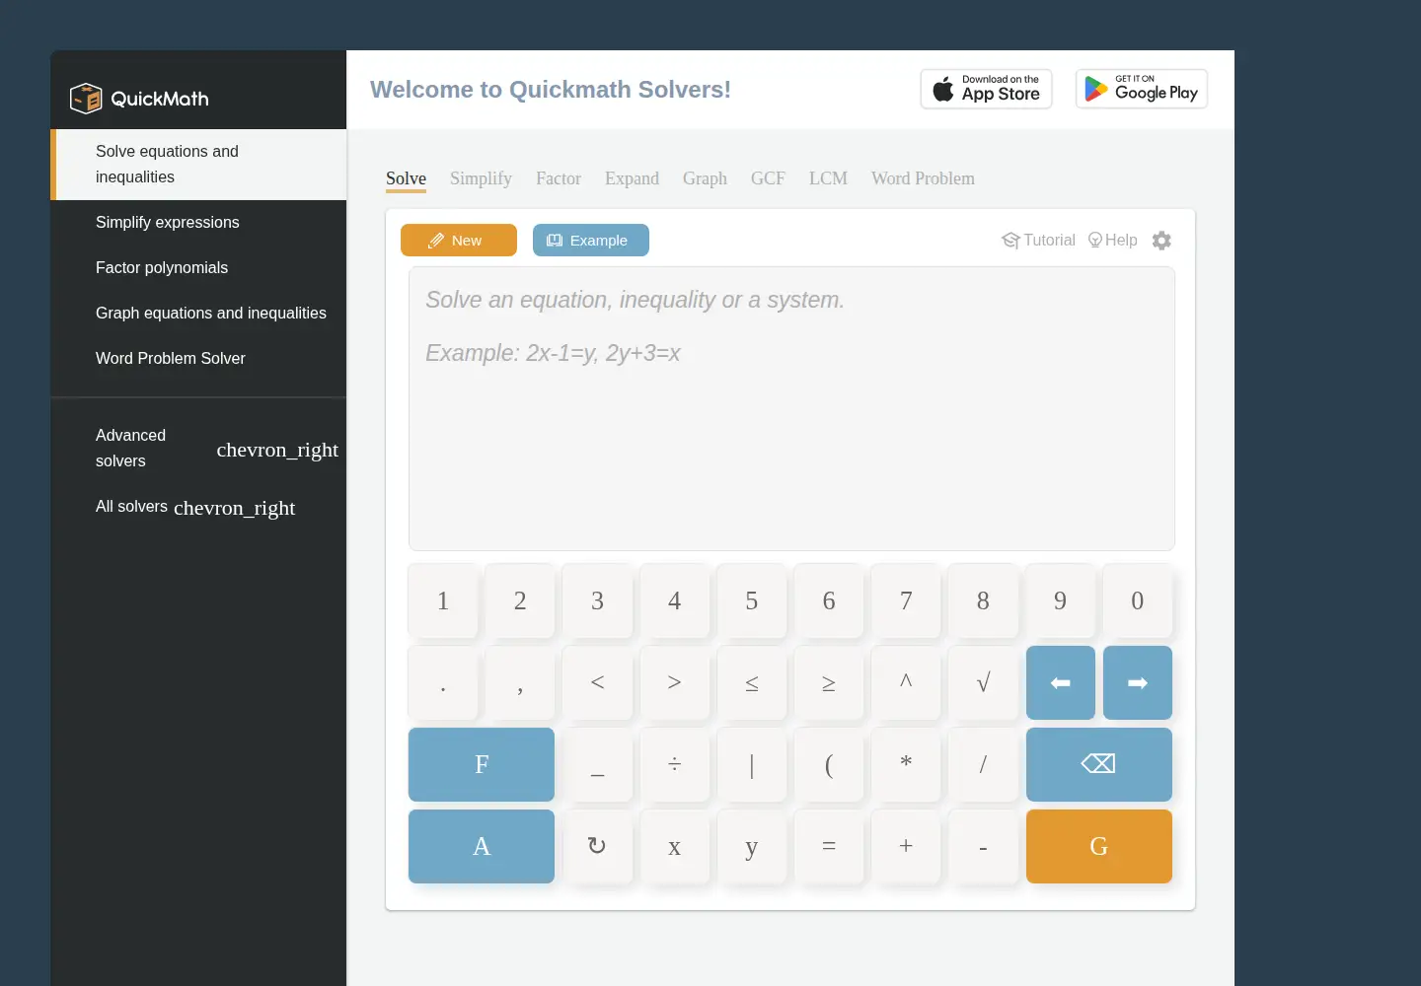Switch to the Simplify tab
This screenshot has width=1421, height=986.
tap(481, 178)
